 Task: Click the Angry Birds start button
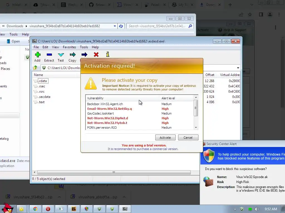(x=8, y=209)
